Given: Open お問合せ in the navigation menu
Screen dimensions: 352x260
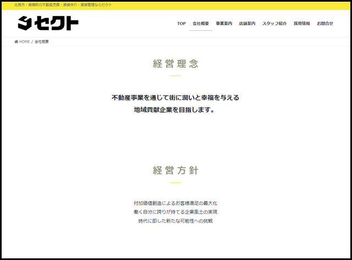Looking at the screenshot, I should [325, 23].
